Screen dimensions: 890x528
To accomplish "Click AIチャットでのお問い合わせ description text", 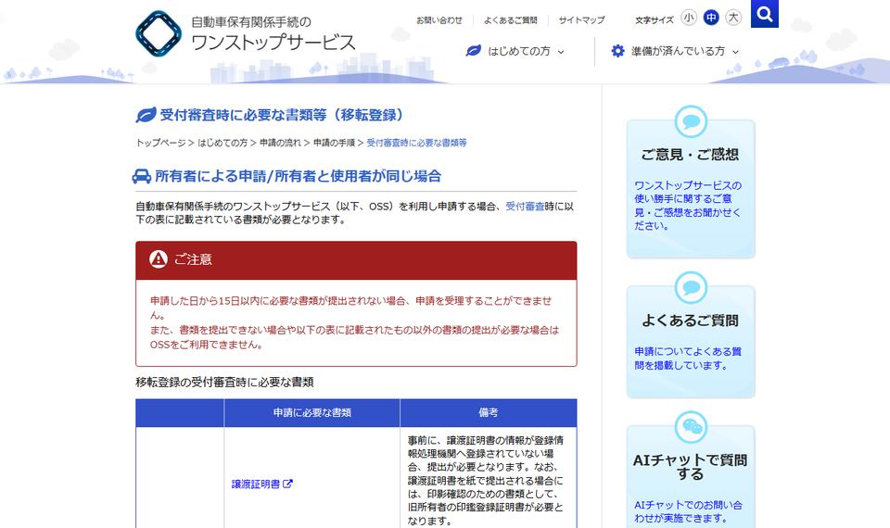I will (688, 511).
